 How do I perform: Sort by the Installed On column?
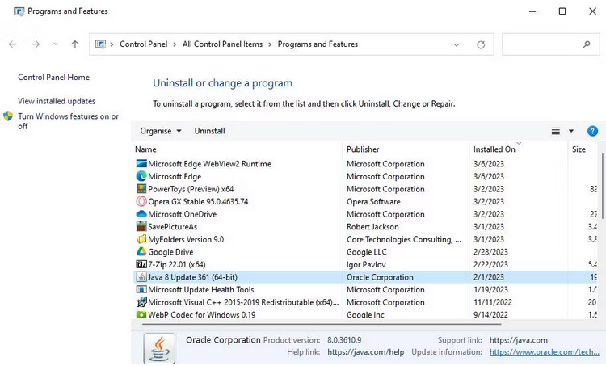point(494,149)
